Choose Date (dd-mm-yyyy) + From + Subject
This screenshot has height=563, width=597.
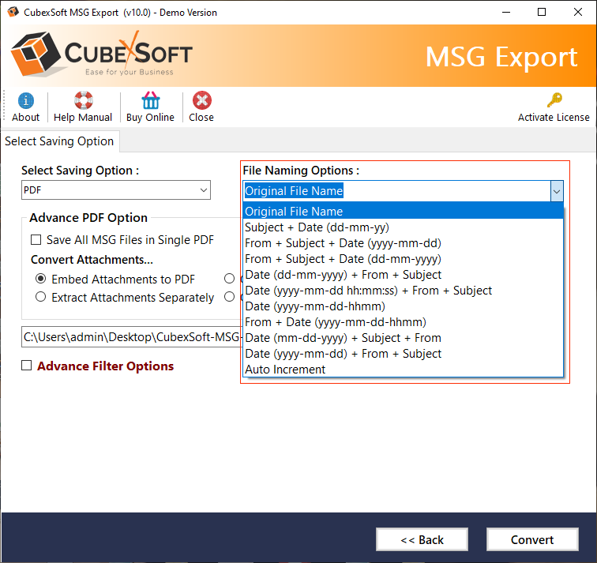pyautogui.click(x=403, y=275)
